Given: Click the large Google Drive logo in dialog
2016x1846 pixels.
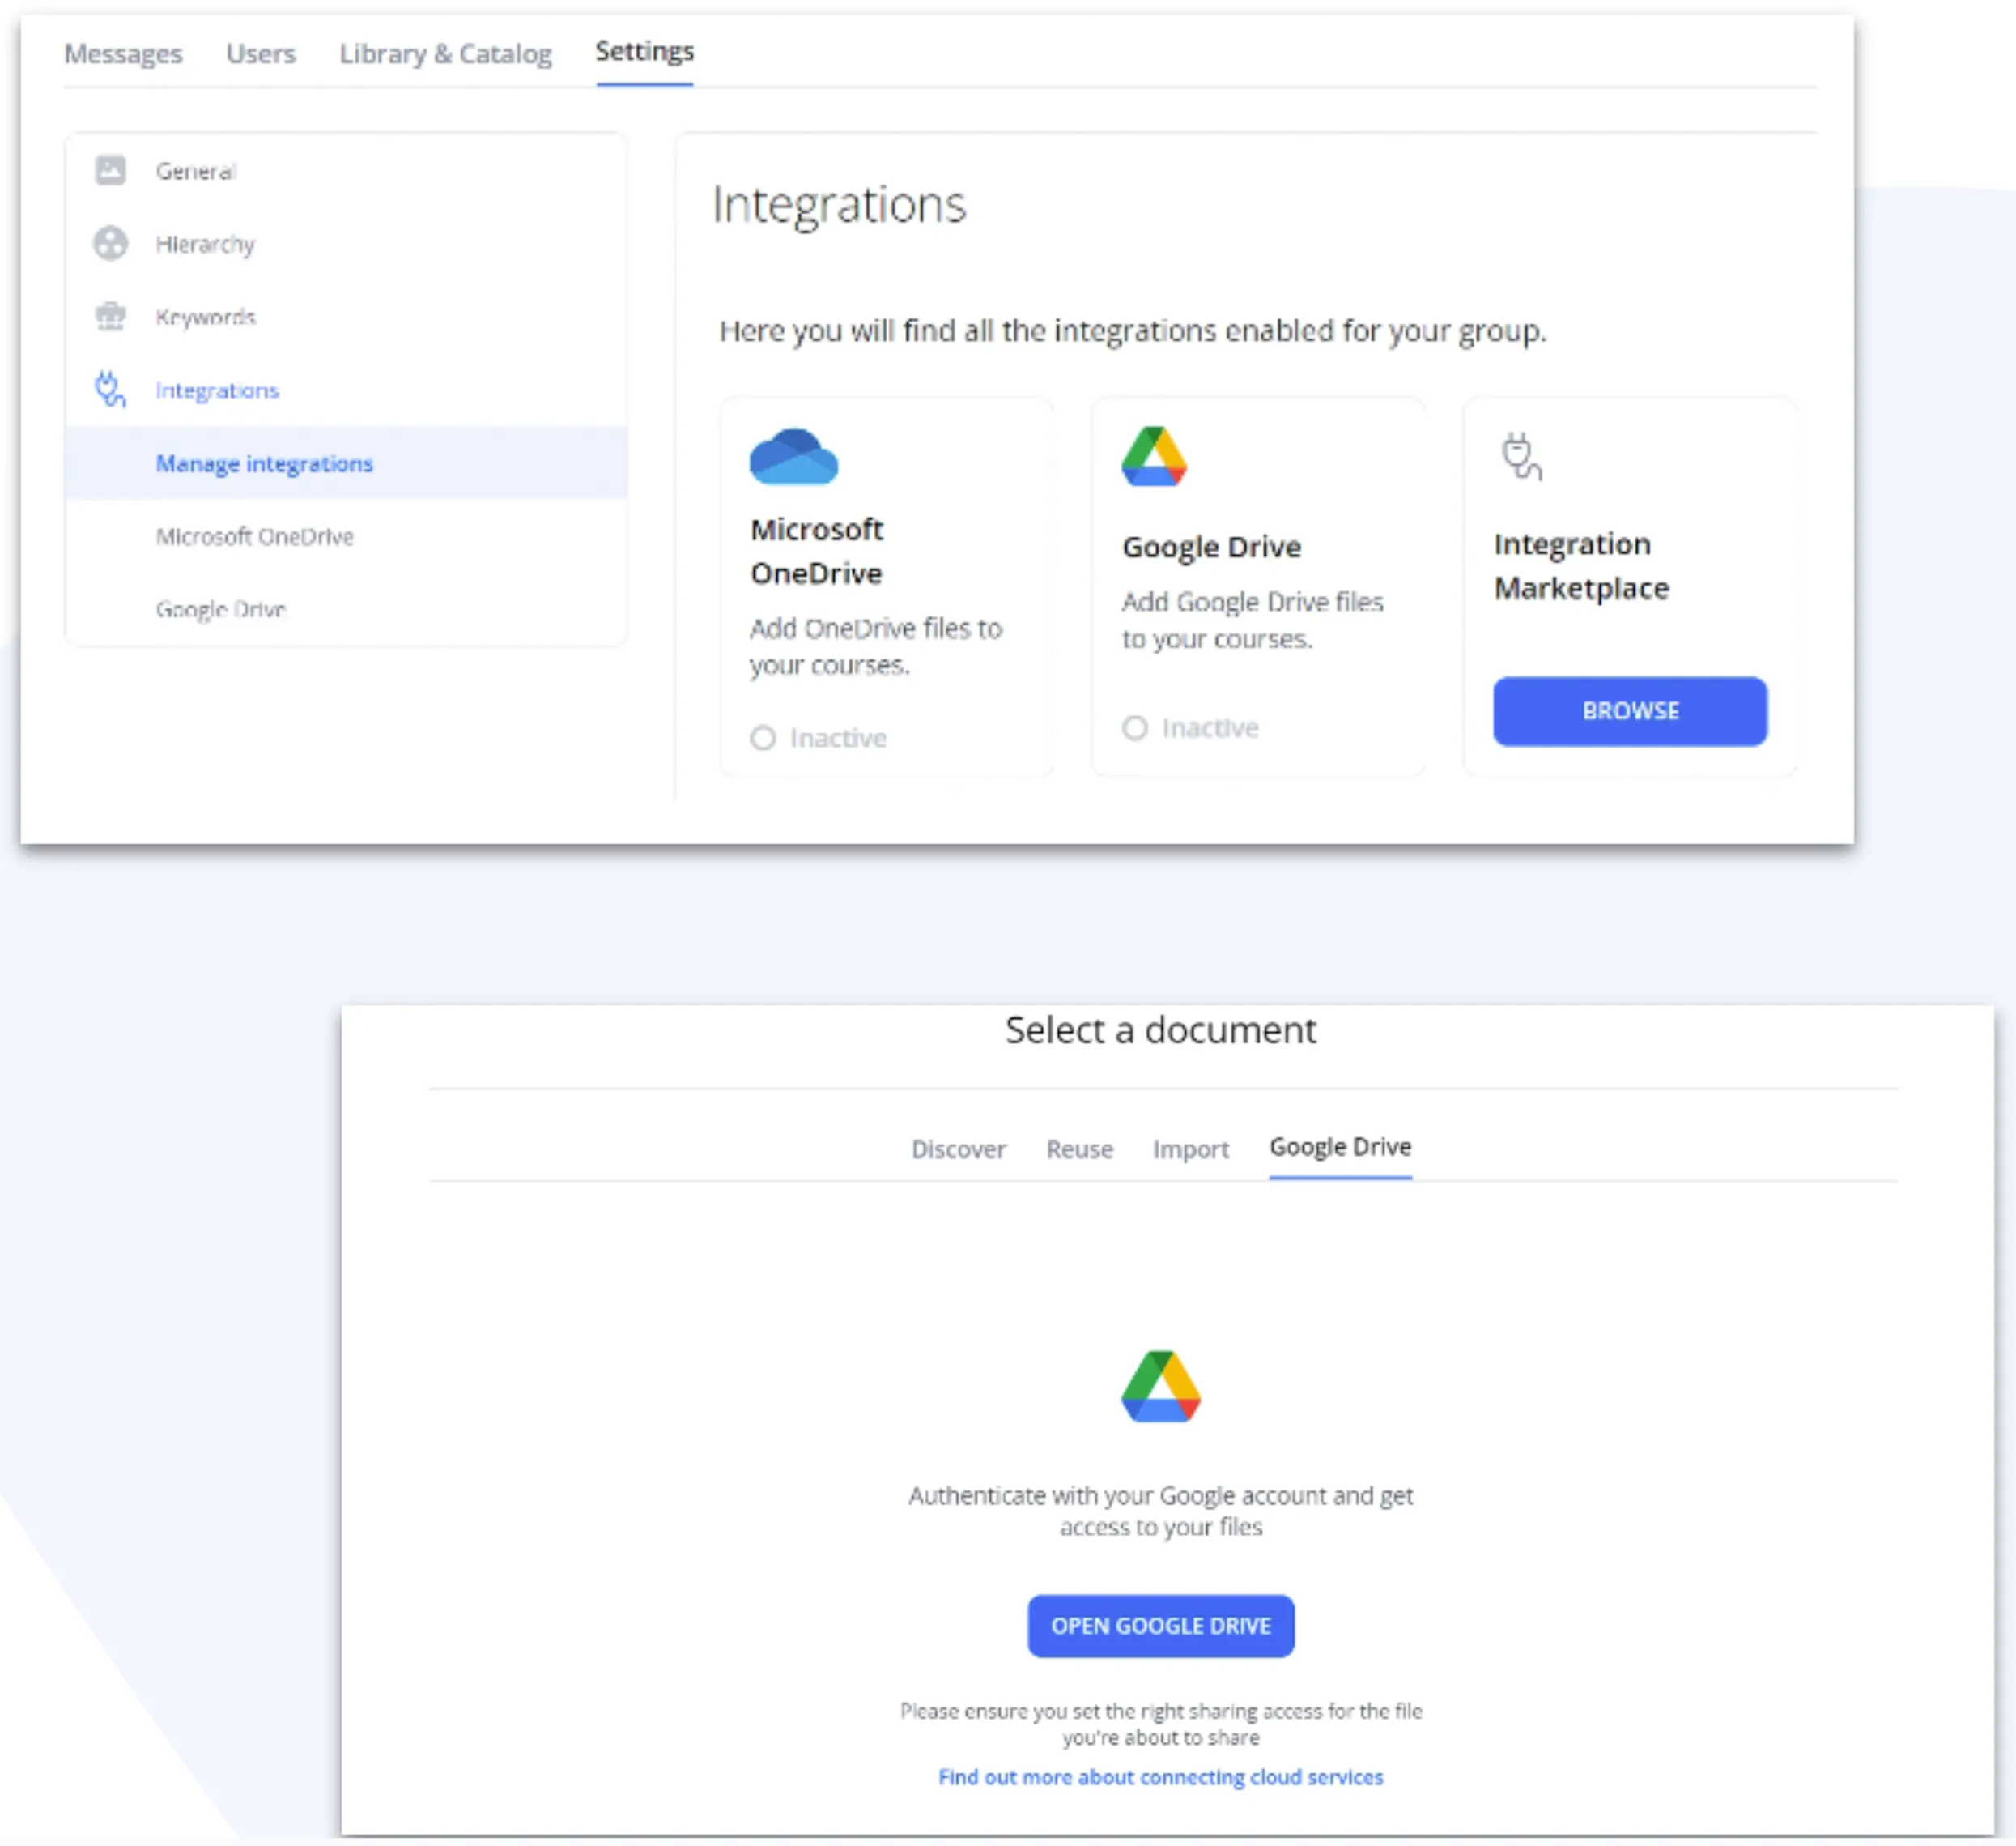Looking at the screenshot, I should (1160, 1386).
